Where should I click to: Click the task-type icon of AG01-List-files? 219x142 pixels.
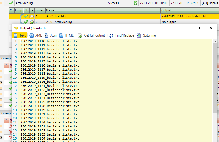[x=31, y=16]
